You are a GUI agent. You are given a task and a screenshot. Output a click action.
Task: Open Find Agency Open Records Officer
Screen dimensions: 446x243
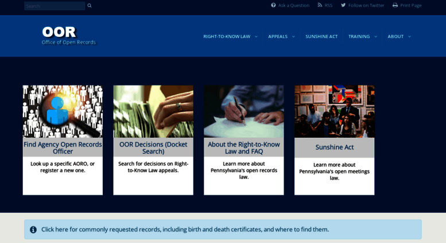[x=63, y=148]
